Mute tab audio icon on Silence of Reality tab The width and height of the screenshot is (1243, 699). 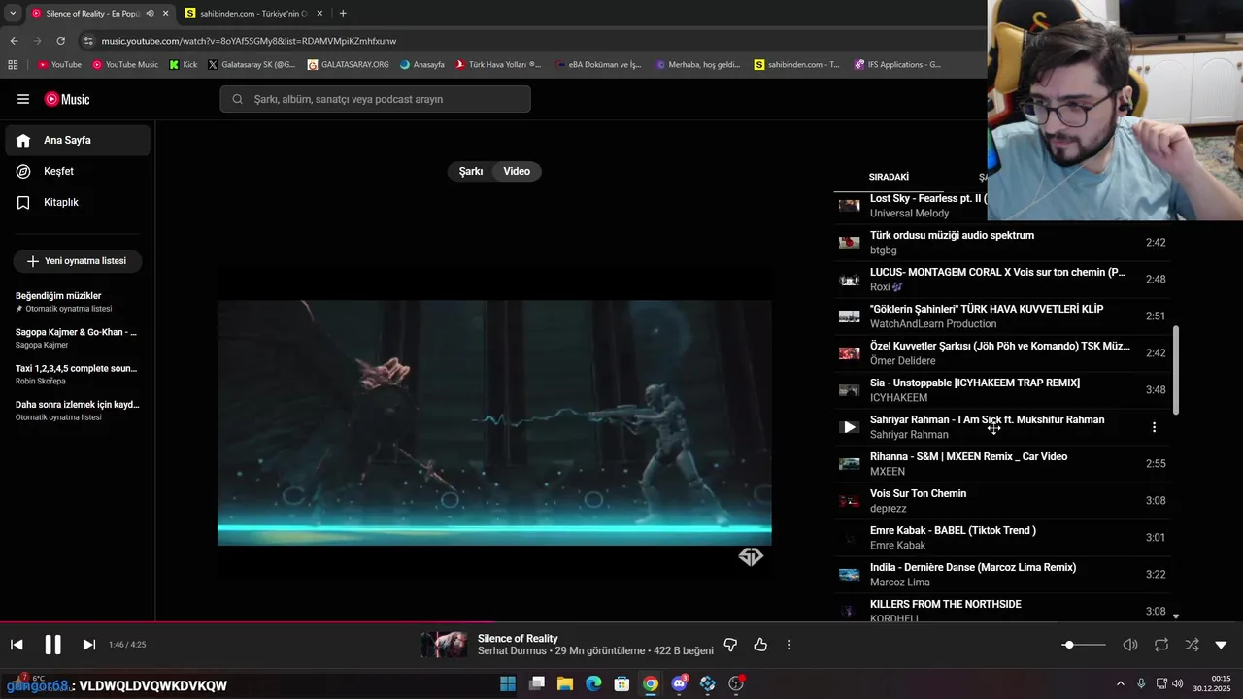pyautogui.click(x=150, y=14)
